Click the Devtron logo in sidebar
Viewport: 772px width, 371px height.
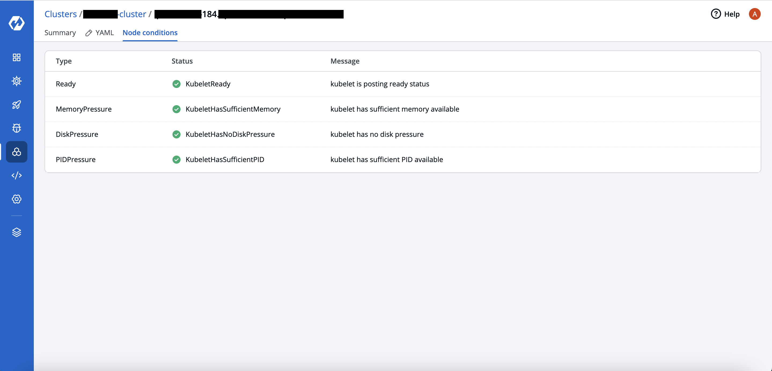pyautogui.click(x=16, y=23)
